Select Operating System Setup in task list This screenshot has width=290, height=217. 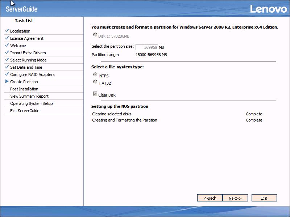[x=32, y=103]
